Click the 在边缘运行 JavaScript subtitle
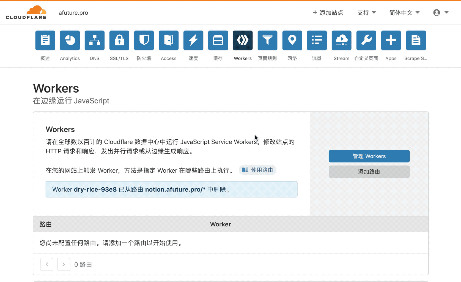Image resolution: width=461 pixels, height=282 pixels. click(x=71, y=101)
